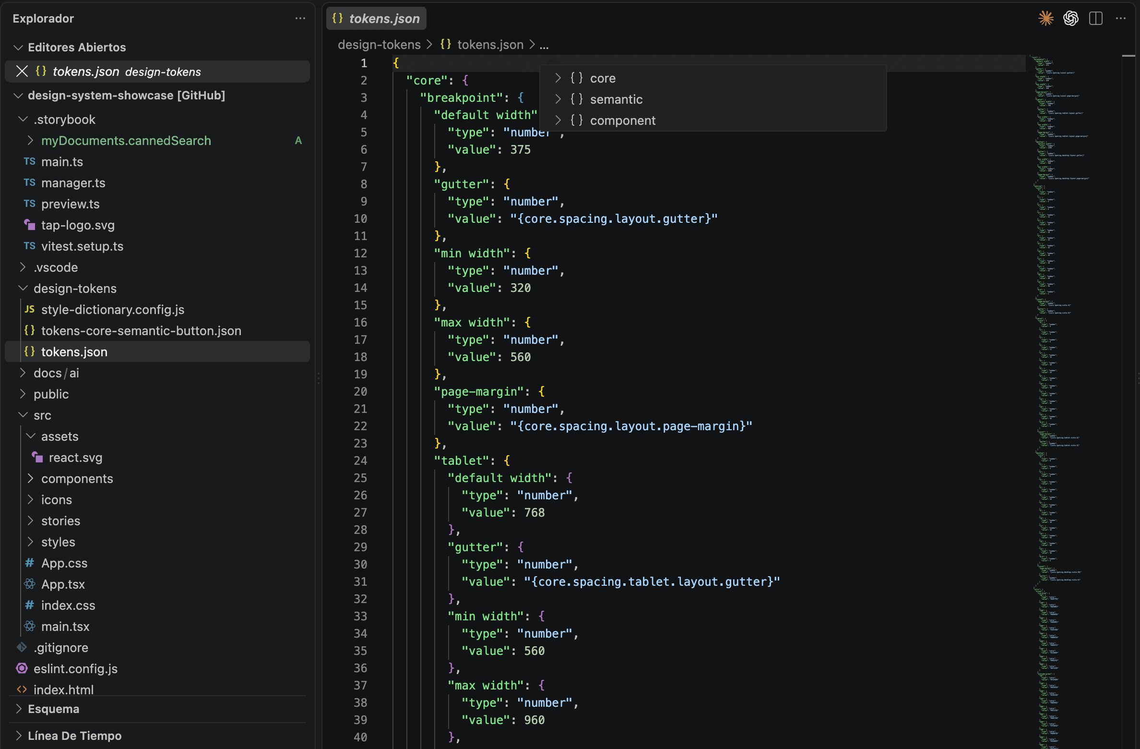The image size is (1140, 749).
Task: Close tokens.json in Editores Abiertos
Action: (22, 71)
